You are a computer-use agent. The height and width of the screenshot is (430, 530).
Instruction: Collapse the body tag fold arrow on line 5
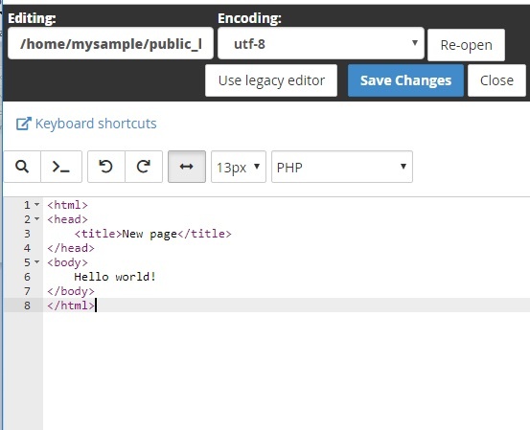pyautogui.click(x=36, y=262)
